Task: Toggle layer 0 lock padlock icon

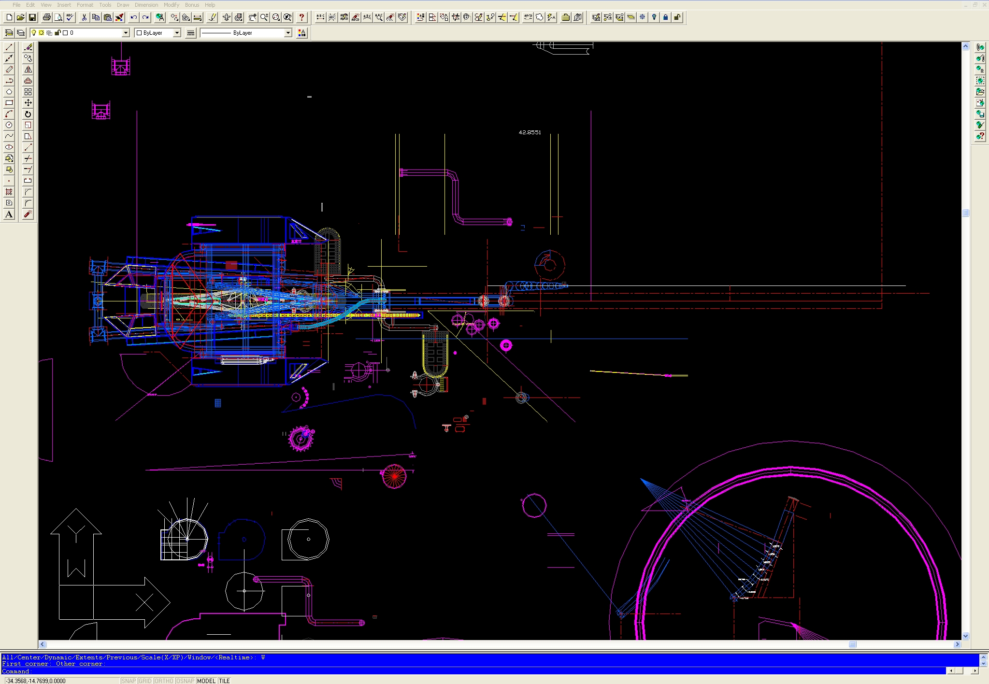Action: pyautogui.click(x=57, y=33)
